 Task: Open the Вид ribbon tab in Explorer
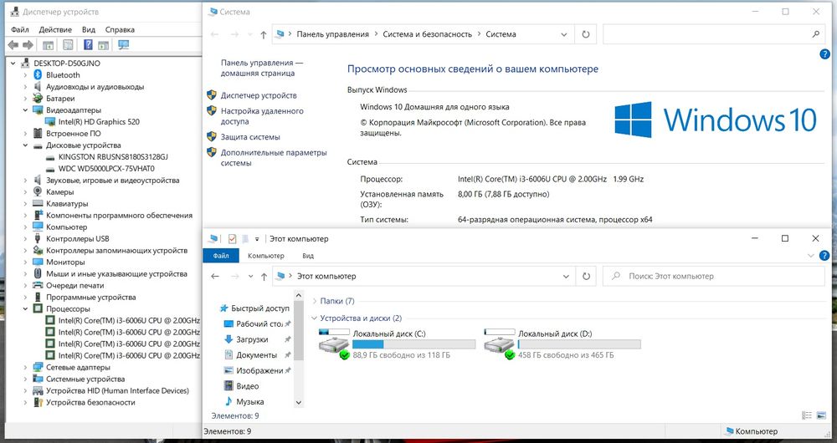click(308, 256)
